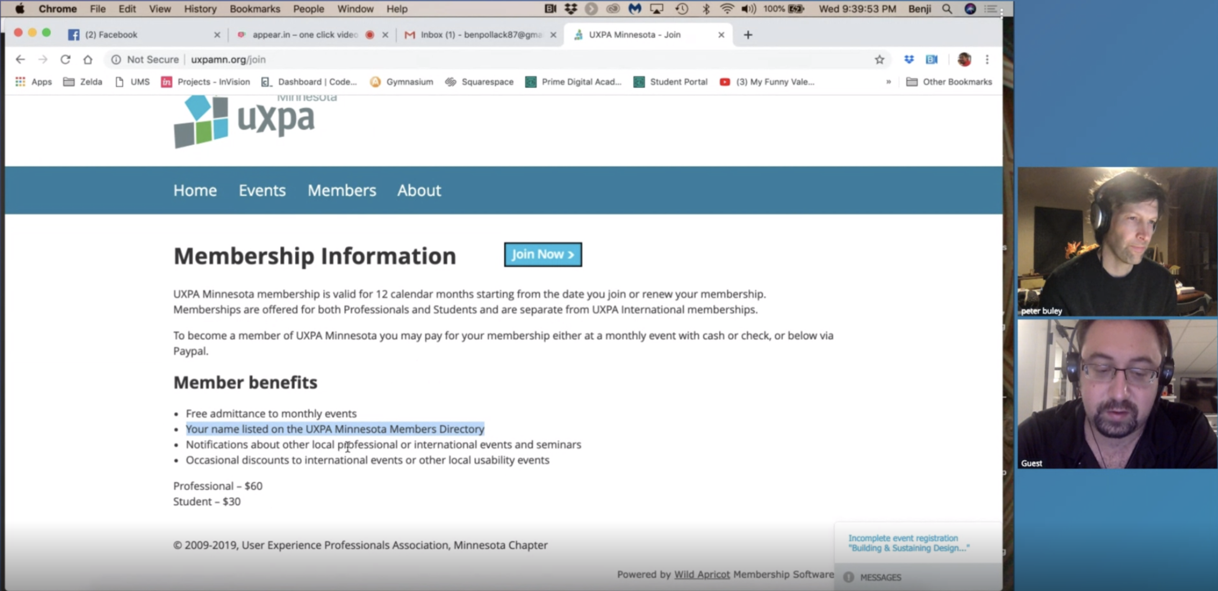Open the Notification Center icon
This screenshot has height=591, width=1218.
tap(990, 9)
